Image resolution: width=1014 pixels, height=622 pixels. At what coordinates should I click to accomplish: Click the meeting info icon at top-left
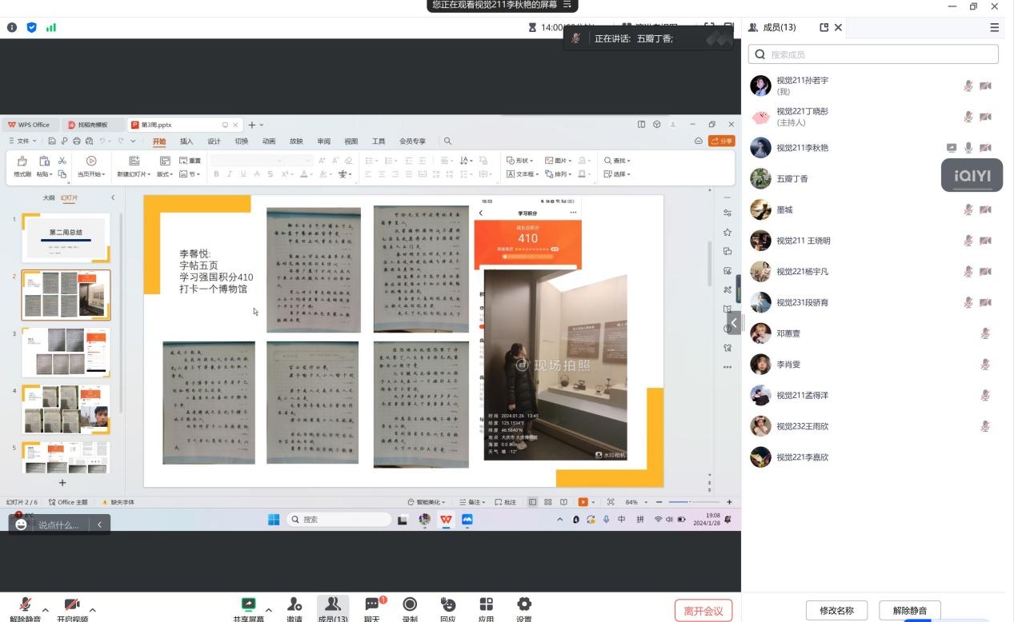(x=12, y=27)
